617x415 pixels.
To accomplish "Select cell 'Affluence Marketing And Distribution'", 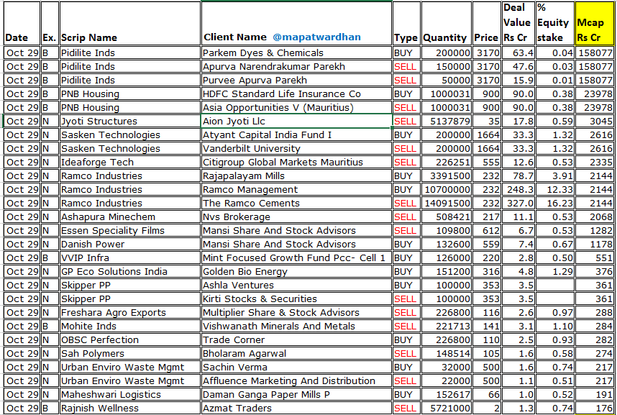I will pyautogui.click(x=296, y=380).
